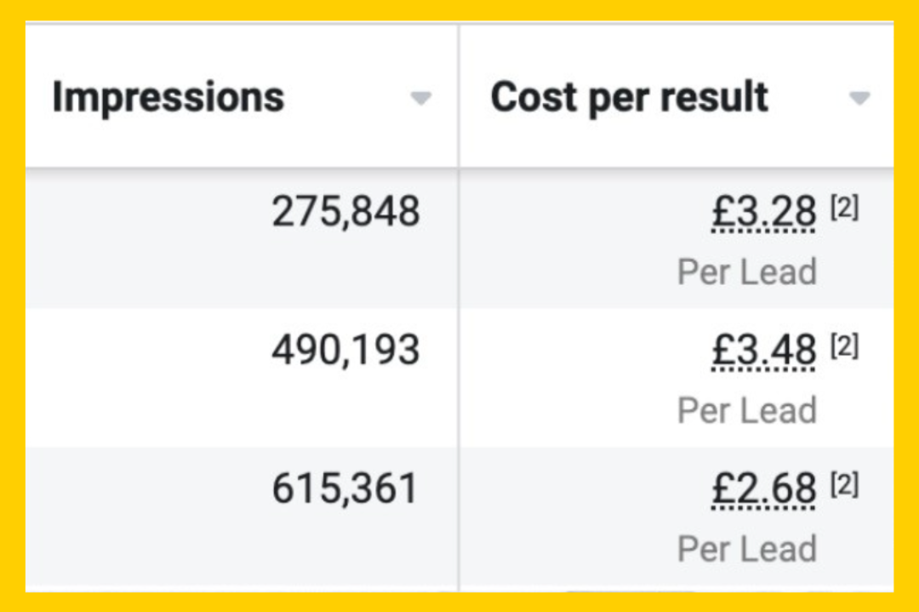The width and height of the screenshot is (919, 612).
Task: Open the Cost per result dropdown arrow
Action: (859, 99)
